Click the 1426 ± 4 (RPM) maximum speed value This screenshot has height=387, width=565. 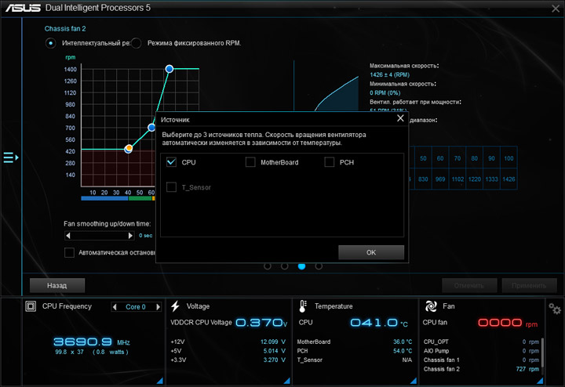pyautogui.click(x=389, y=74)
